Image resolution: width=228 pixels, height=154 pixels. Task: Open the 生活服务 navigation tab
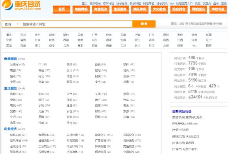(120, 9)
